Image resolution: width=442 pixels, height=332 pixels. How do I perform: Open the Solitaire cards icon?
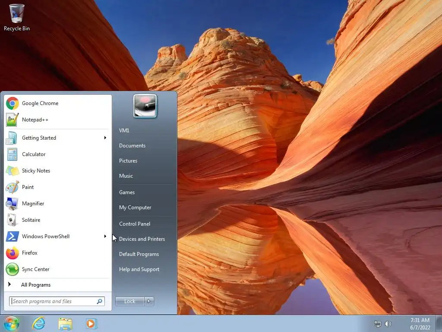click(13, 220)
